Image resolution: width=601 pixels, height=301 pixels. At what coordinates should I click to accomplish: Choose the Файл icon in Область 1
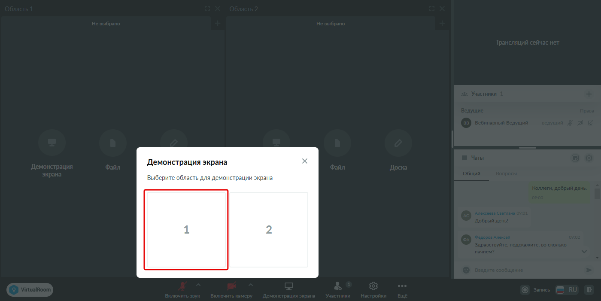113,143
